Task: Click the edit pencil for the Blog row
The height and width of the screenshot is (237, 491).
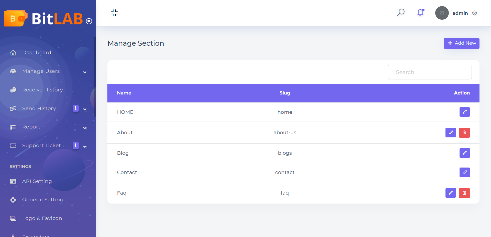Action: 465,153
